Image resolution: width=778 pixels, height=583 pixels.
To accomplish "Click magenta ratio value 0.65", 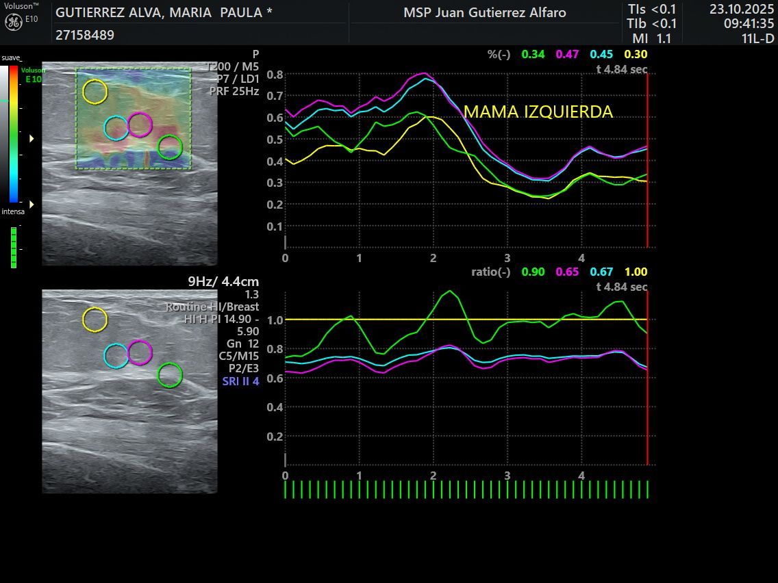I will (567, 272).
